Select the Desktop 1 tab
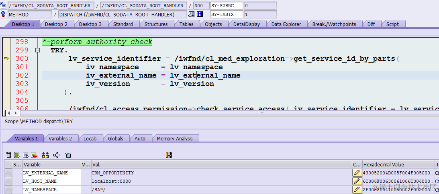The image size is (439, 194). 23,24
